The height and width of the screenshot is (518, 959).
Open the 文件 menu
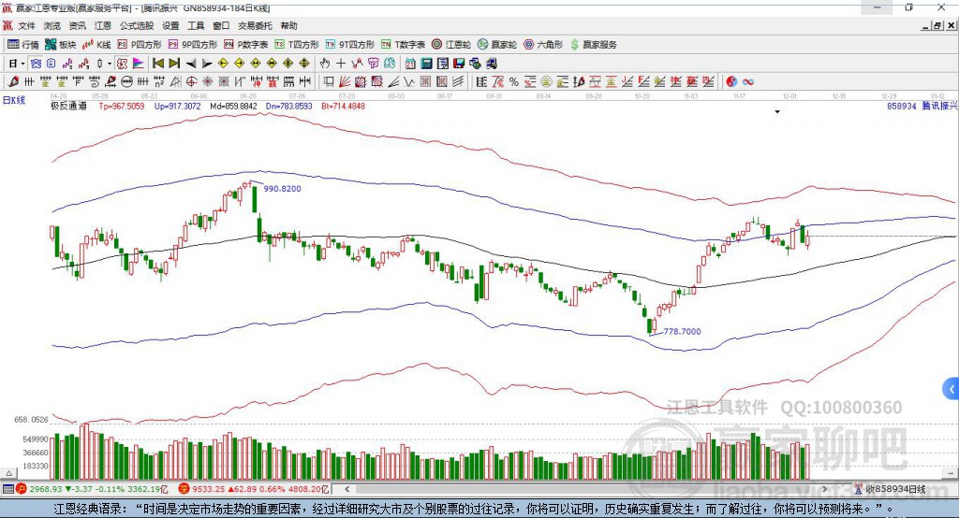[27, 25]
